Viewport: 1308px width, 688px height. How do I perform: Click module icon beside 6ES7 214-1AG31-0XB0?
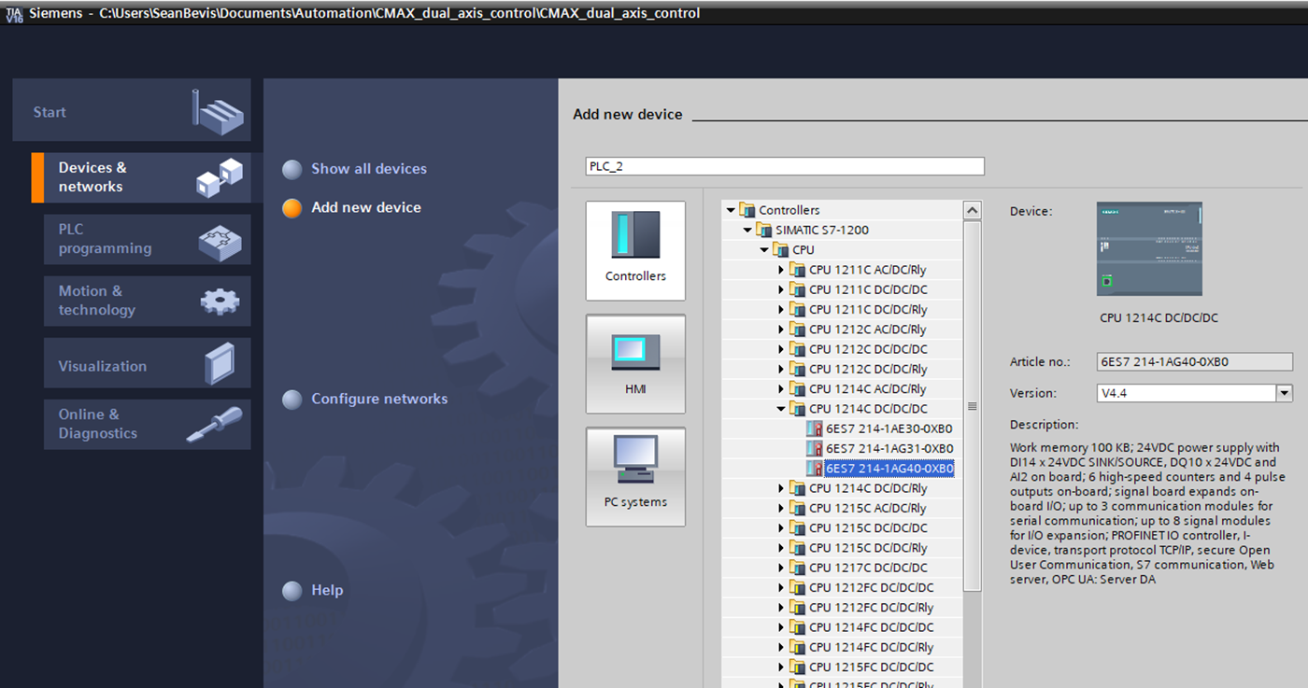click(x=815, y=448)
